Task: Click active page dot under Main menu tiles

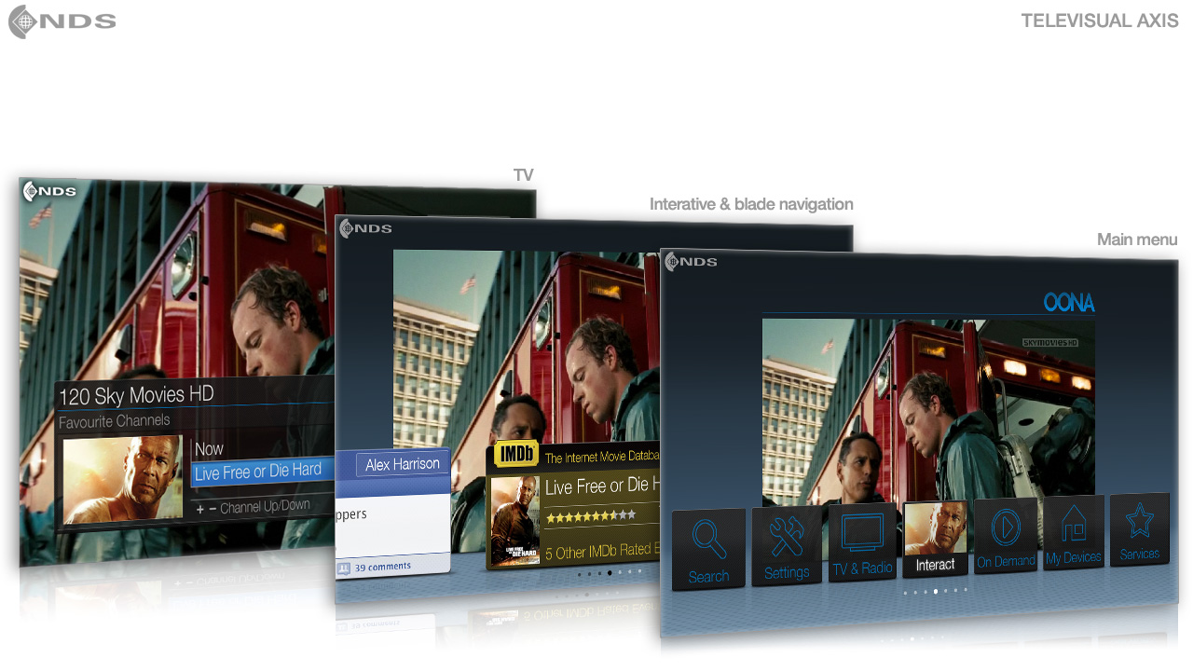Action: [x=936, y=591]
